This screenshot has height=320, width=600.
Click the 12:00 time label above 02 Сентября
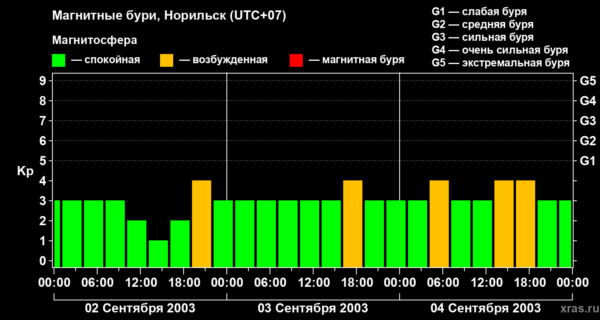(140, 283)
